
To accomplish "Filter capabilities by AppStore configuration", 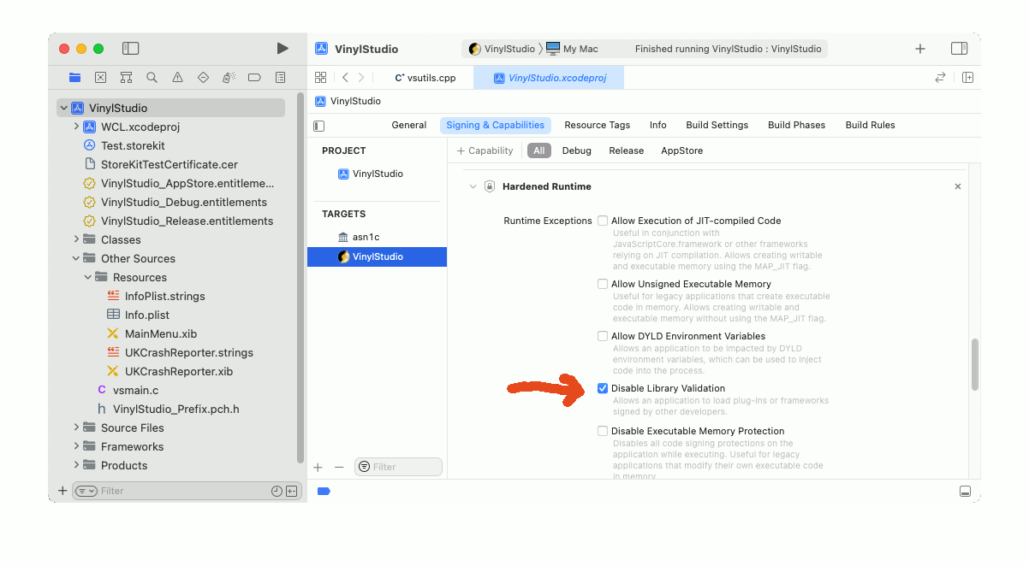I will (682, 150).
